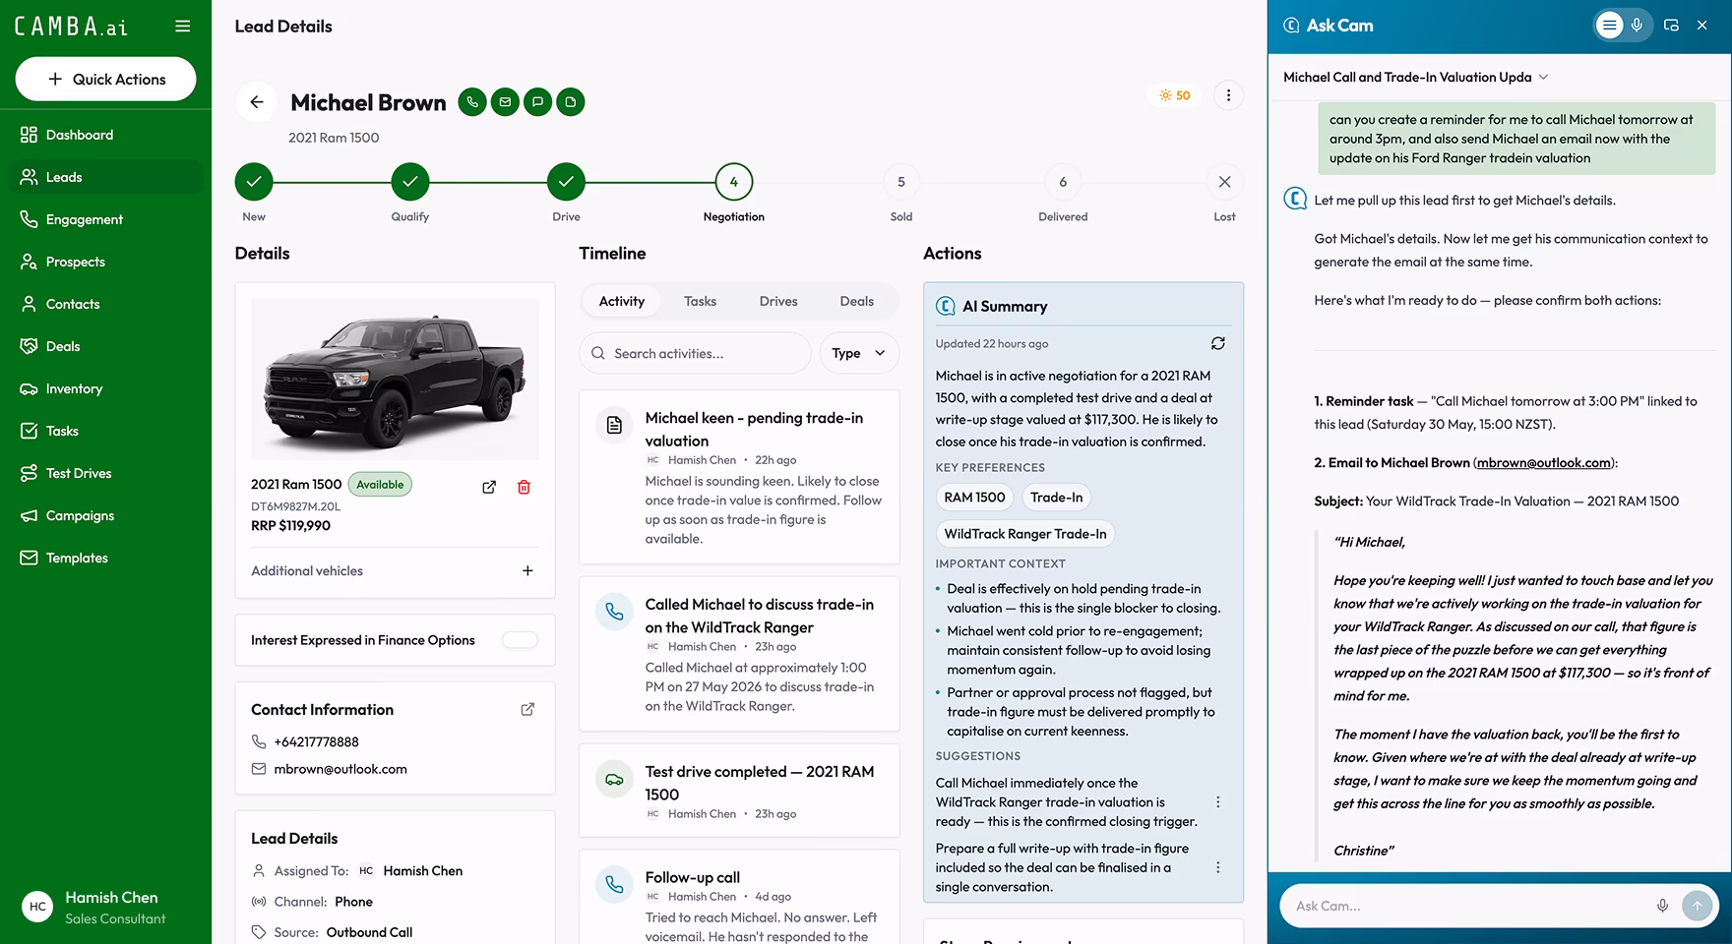
Task: Click the Trade-In preference chip
Action: click(x=1056, y=498)
